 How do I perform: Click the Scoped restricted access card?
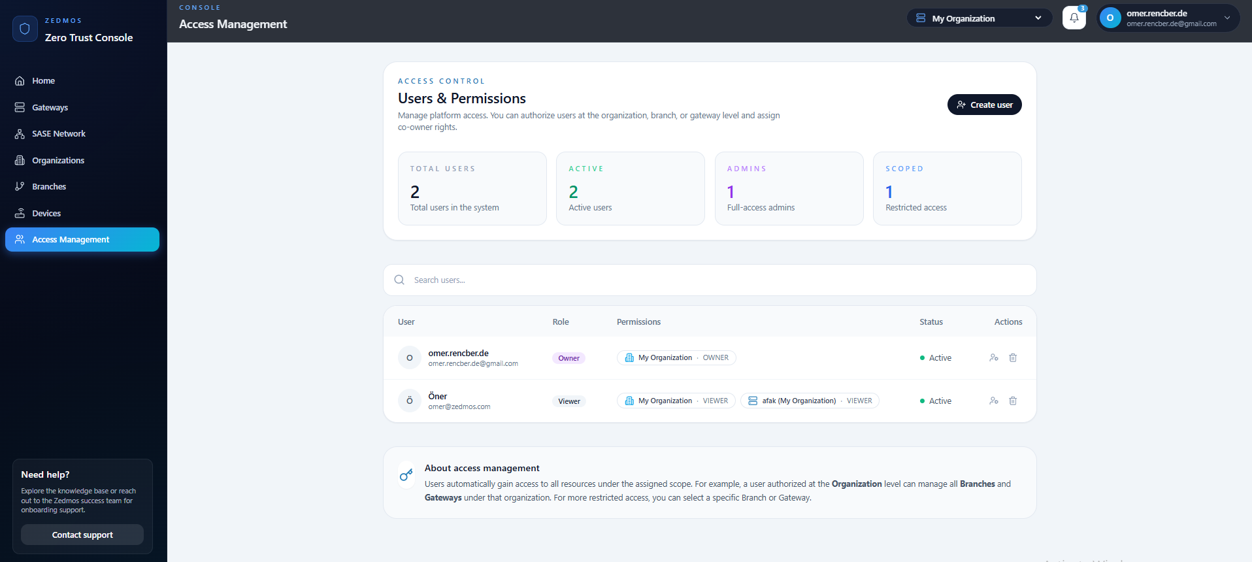coord(947,188)
